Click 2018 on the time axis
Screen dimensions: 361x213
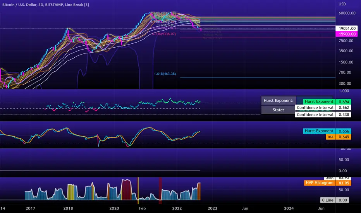click(x=68, y=208)
